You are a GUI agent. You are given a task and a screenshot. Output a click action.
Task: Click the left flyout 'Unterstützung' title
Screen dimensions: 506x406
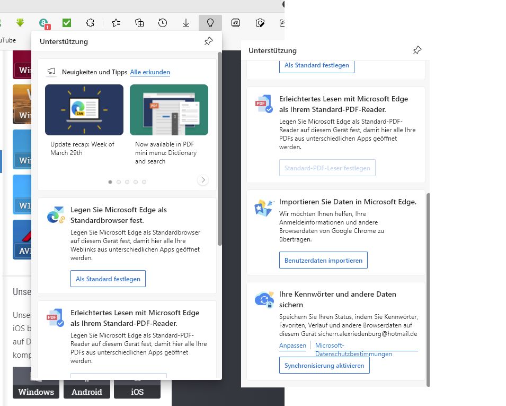(x=64, y=41)
